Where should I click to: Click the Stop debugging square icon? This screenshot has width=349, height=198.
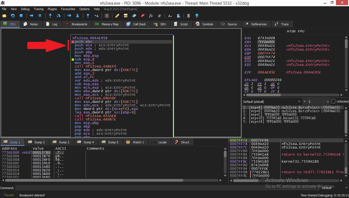(x=21, y=16)
